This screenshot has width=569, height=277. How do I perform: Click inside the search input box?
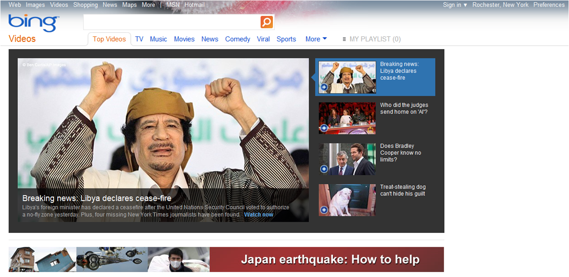coord(173,22)
